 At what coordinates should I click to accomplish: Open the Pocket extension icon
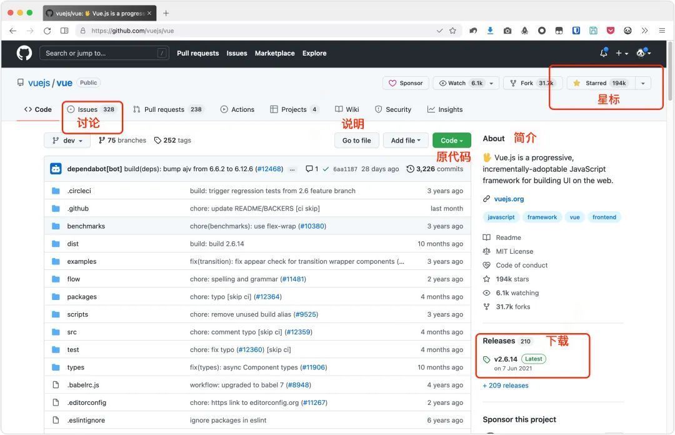(x=611, y=31)
